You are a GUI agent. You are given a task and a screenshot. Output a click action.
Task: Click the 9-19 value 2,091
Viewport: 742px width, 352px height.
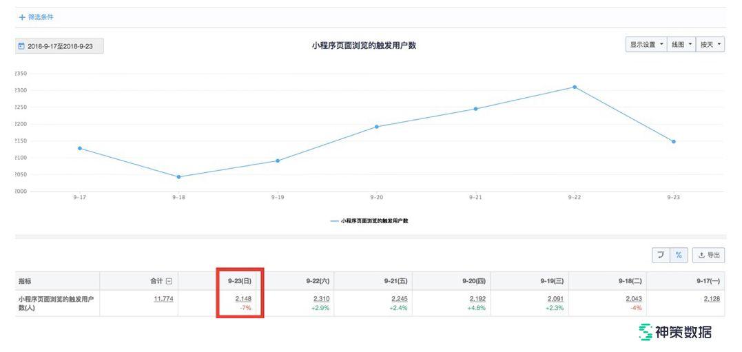click(x=555, y=299)
